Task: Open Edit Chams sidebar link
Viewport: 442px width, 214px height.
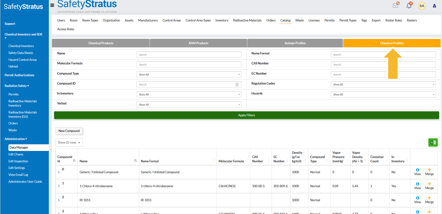Action: (16, 154)
